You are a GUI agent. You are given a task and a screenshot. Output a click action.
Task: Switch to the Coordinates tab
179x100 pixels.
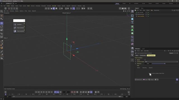pos(143,56)
